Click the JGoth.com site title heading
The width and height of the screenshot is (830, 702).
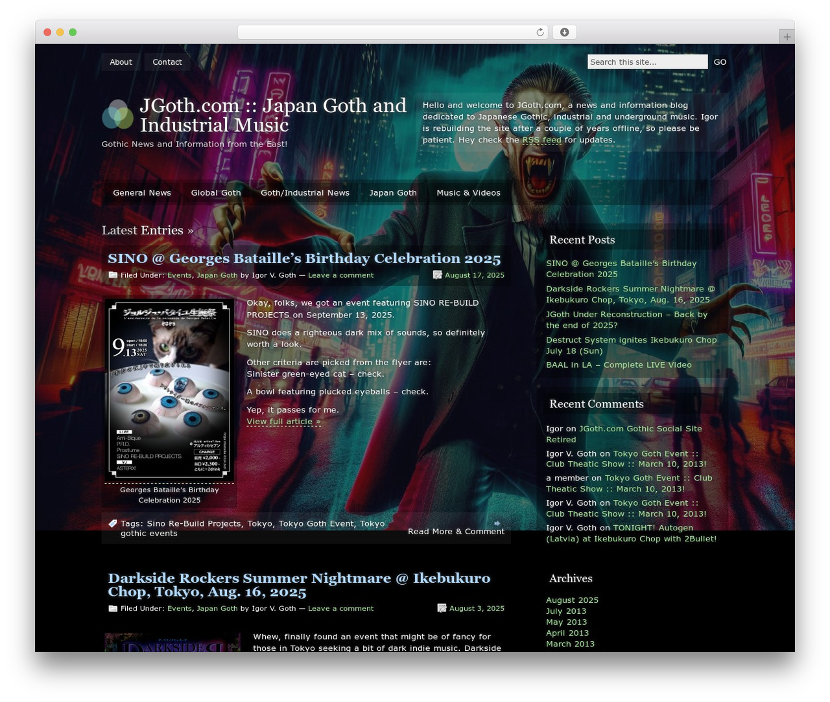pos(273,115)
